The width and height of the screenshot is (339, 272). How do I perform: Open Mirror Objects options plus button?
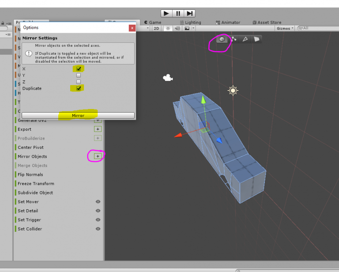pyautogui.click(x=98, y=156)
